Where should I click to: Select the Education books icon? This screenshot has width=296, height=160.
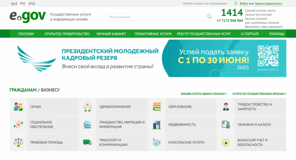coord(157,107)
